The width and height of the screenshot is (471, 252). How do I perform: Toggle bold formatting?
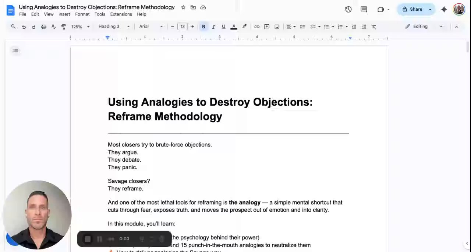(x=203, y=27)
